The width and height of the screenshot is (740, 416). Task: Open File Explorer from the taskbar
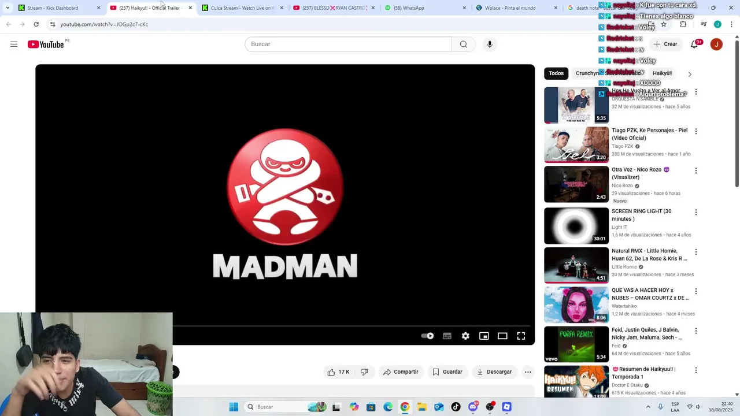(422, 407)
